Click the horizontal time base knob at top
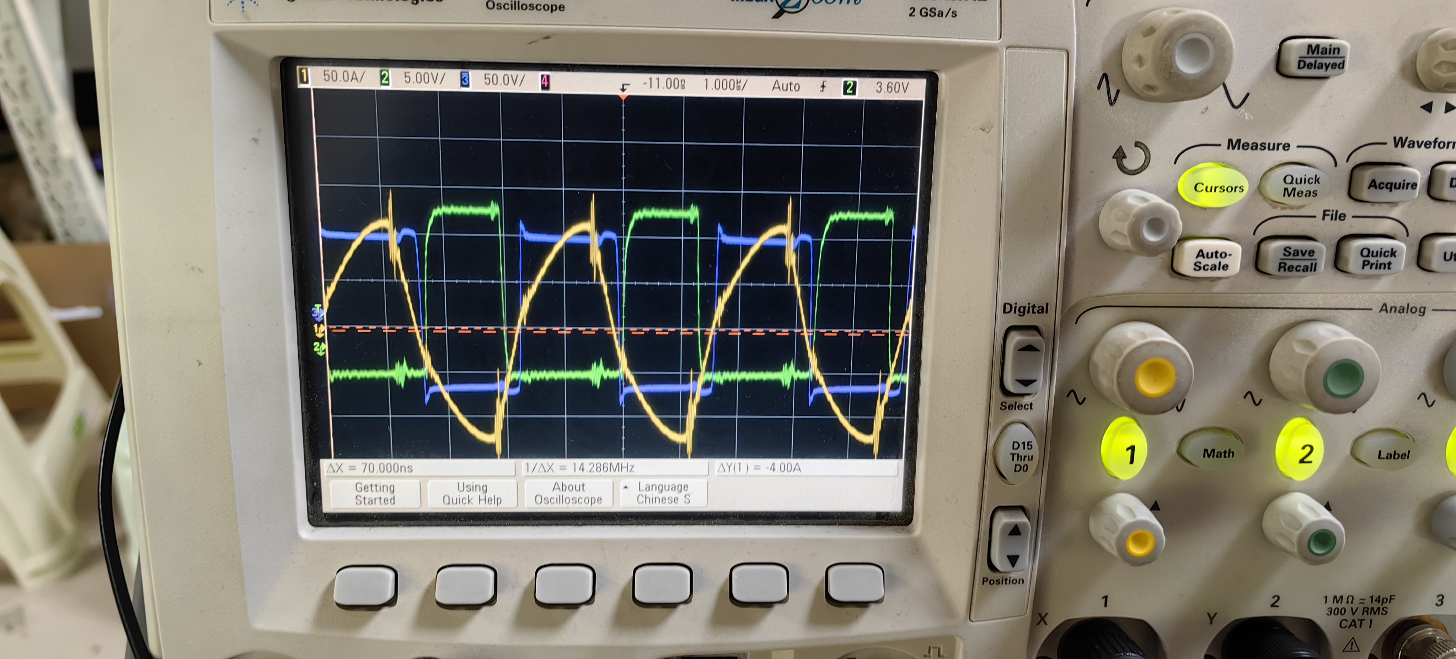 pyautogui.click(x=1179, y=54)
